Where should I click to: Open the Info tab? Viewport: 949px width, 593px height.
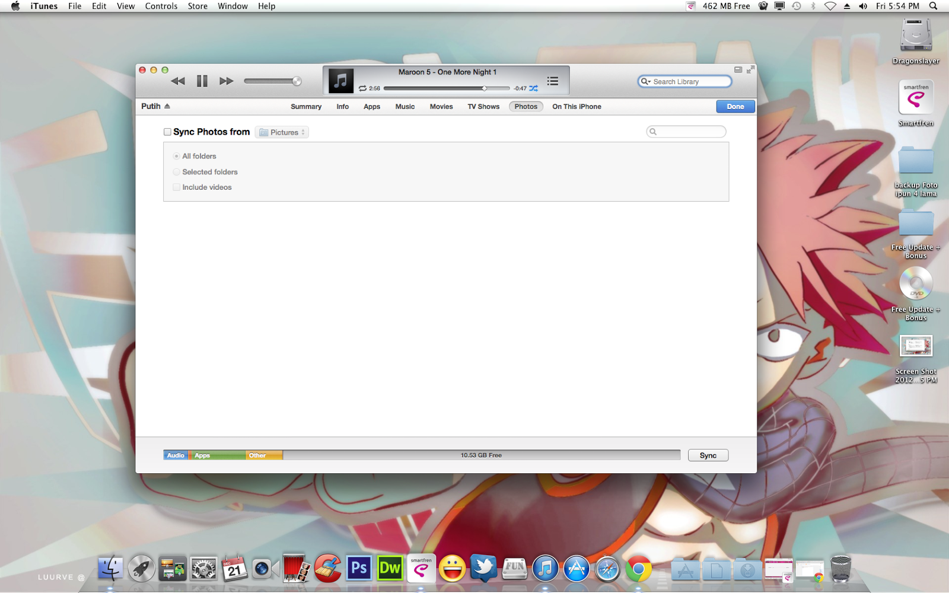343,107
